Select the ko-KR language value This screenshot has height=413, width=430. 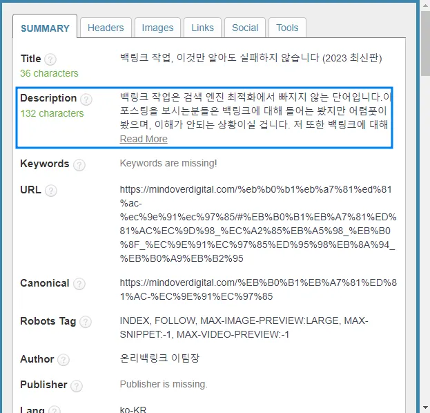133,409
